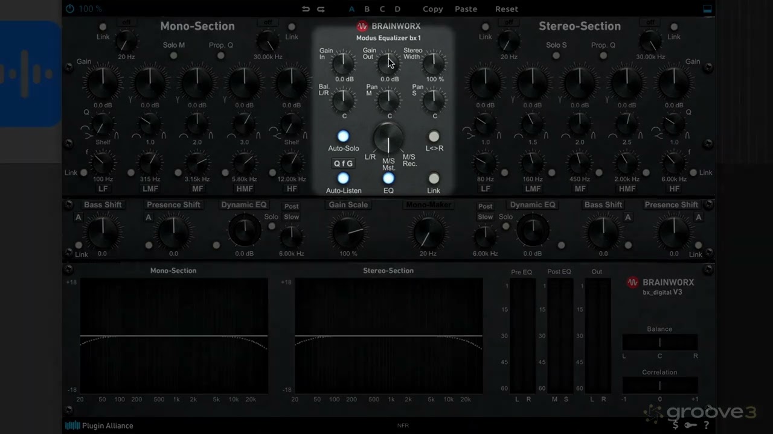Click the Gain Scale knob
This screenshot has height=434, width=773.
coord(348,232)
